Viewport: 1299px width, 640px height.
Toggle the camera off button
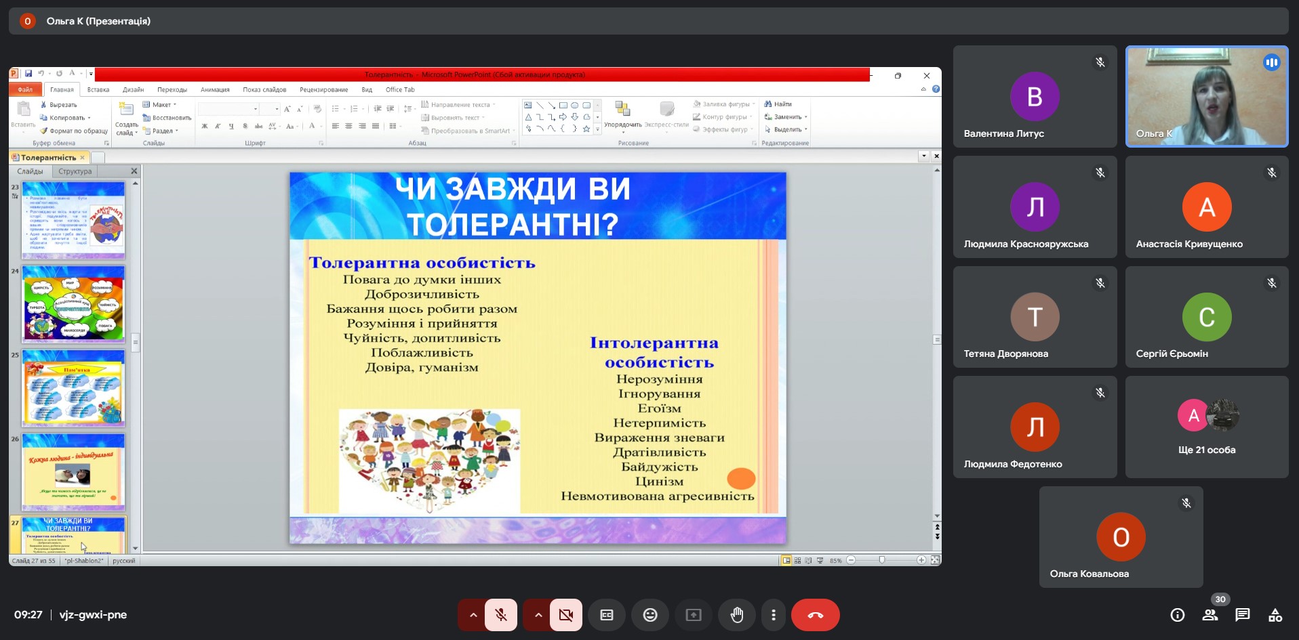point(565,615)
